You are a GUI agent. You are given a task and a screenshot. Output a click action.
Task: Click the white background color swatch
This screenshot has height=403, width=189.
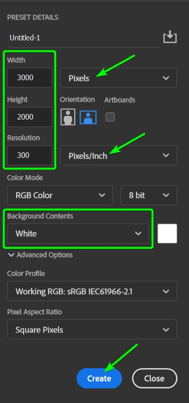(x=167, y=234)
